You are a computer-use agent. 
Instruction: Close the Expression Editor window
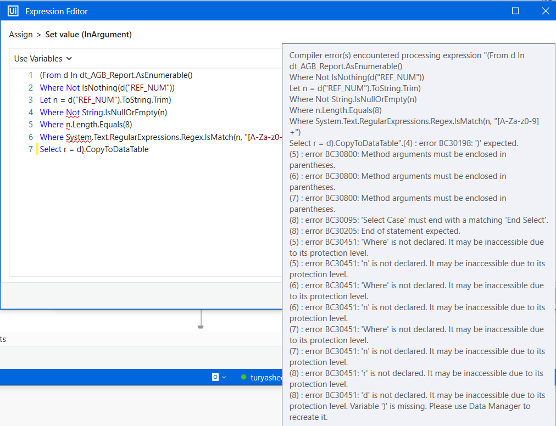546,11
